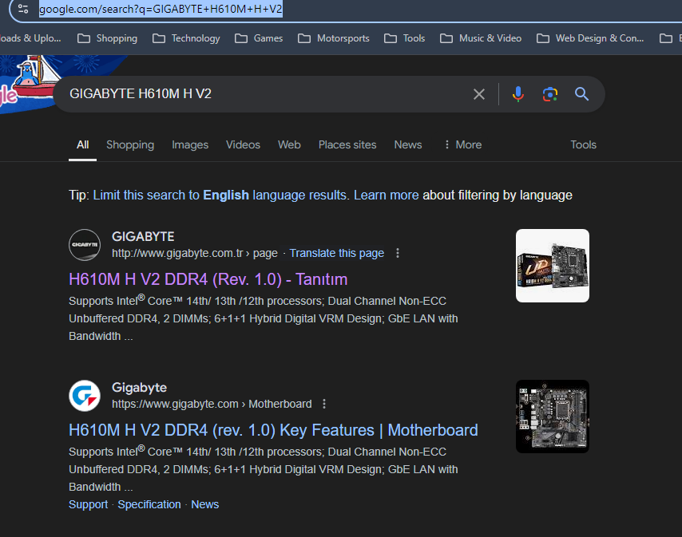682x537 pixels.
Task: Click the site information icon in address bar
Action: tap(23, 10)
